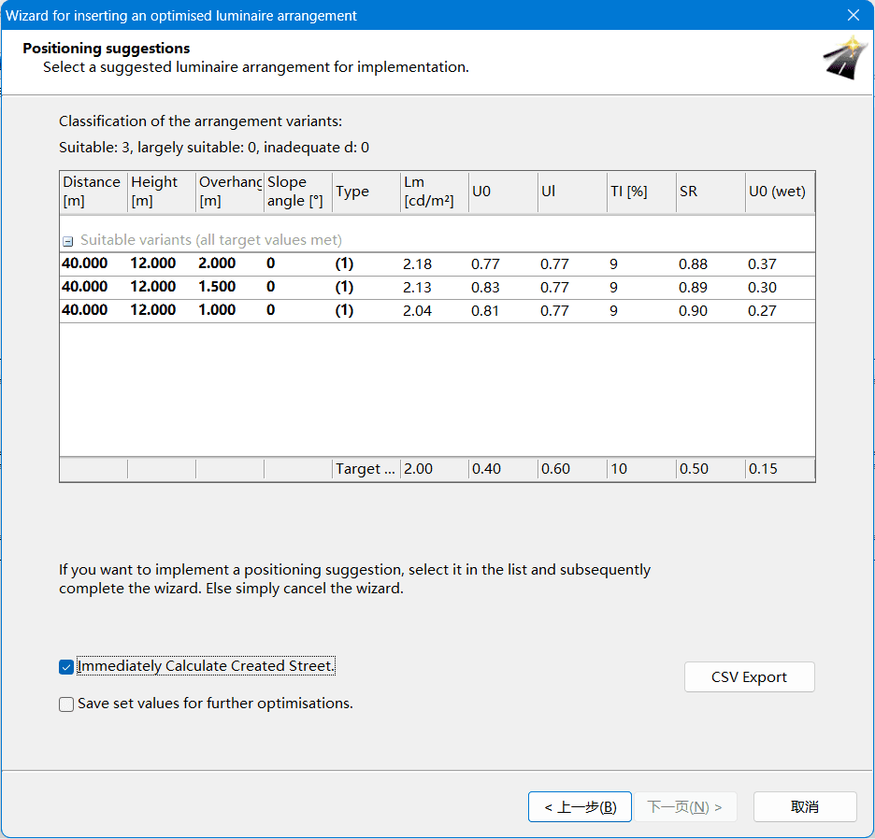This screenshot has height=839, width=875.
Task: Click U0 value 0.83
Action: 485,288
